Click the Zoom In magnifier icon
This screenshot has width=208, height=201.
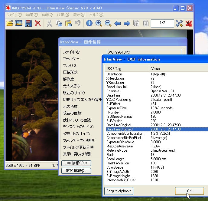click(x=99, y=23)
